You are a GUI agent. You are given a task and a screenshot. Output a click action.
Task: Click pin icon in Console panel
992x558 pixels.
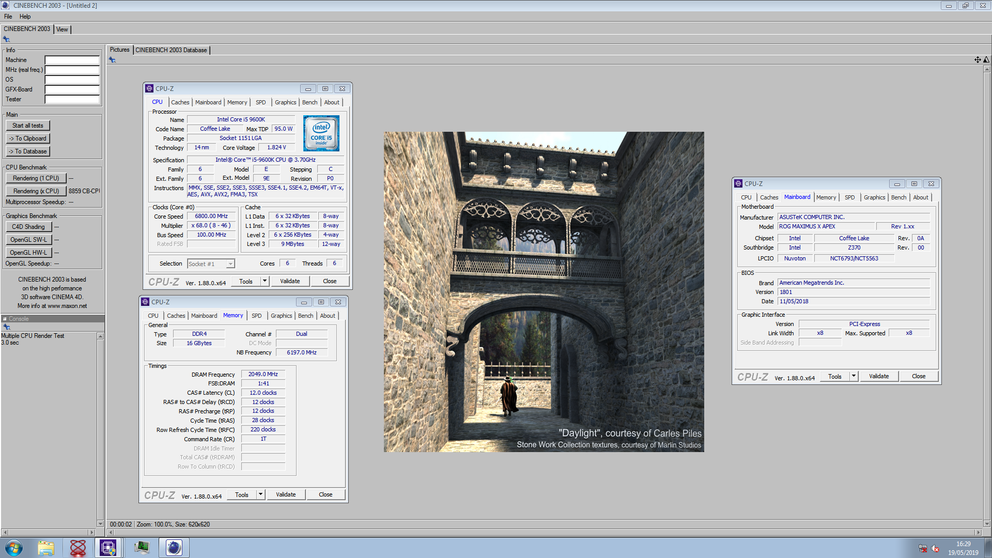(7, 327)
